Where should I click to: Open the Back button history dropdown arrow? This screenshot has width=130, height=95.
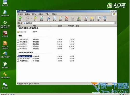tap(24, 18)
